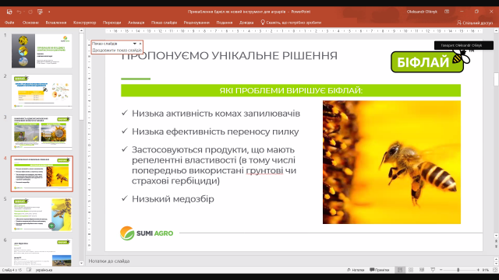Open the Рецензування tab
Image resolution: width=499 pixels, height=280 pixels.
(x=196, y=23)
